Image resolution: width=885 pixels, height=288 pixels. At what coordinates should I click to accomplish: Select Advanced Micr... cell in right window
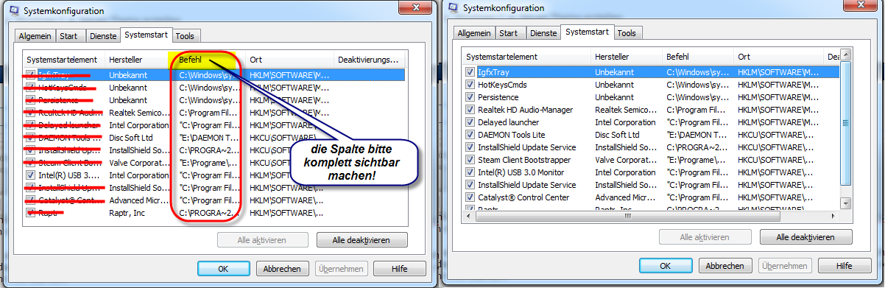(x=626, y=197)
